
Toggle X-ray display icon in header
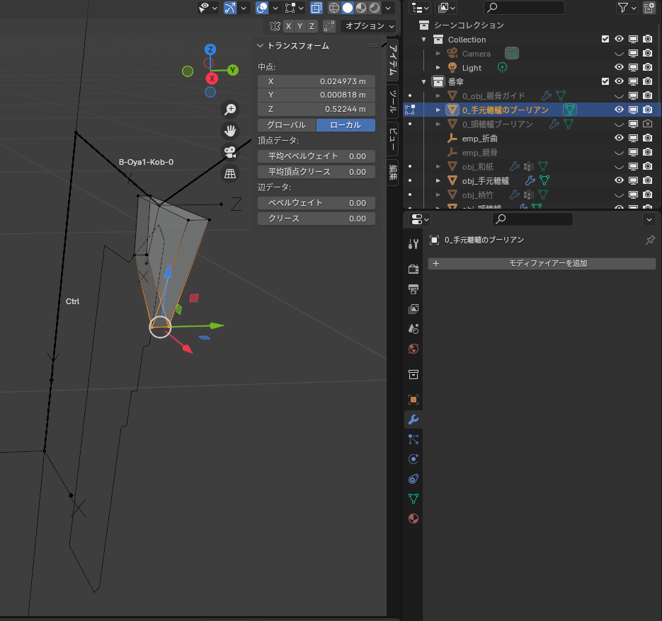point(316,8)
